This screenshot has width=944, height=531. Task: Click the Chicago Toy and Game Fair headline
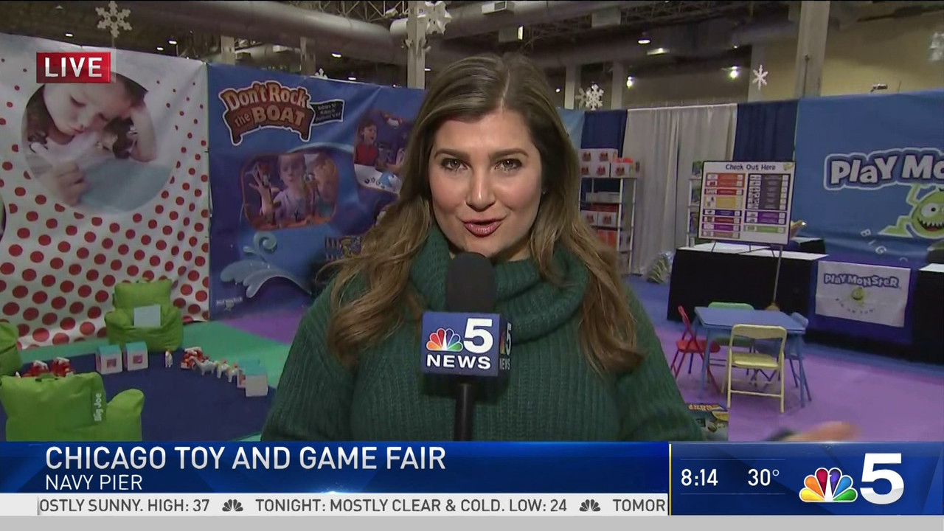[x=246, y=459]
